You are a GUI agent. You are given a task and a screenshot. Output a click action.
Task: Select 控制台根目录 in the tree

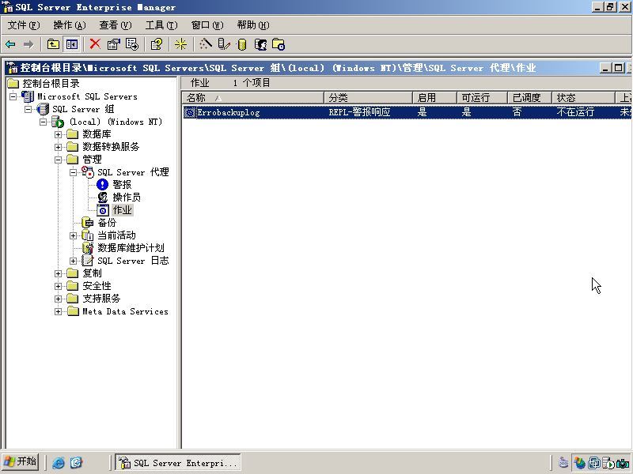[51, 84]
